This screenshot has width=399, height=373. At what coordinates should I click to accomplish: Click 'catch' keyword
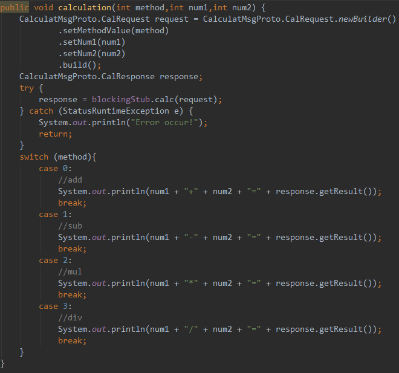click(41, 111)
